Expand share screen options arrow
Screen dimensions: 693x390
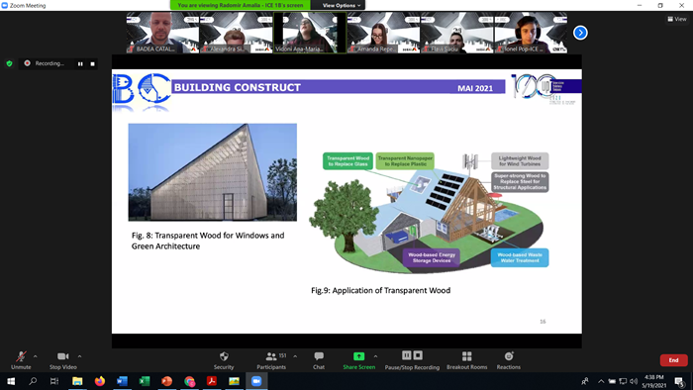375,356
